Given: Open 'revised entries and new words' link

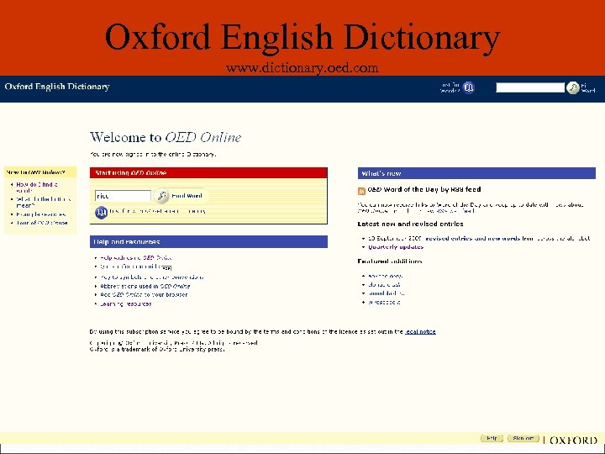Looking at the screenshot, I should pyautogui.click(x=473, y=239).
